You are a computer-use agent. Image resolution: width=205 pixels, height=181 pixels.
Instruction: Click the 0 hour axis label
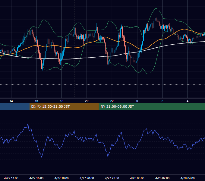[x=137, y=101]
